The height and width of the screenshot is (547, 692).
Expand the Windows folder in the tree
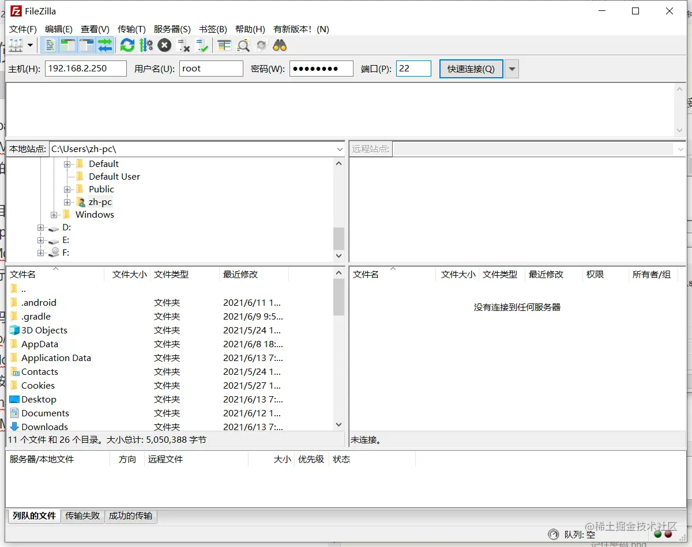tap(54, 214)
